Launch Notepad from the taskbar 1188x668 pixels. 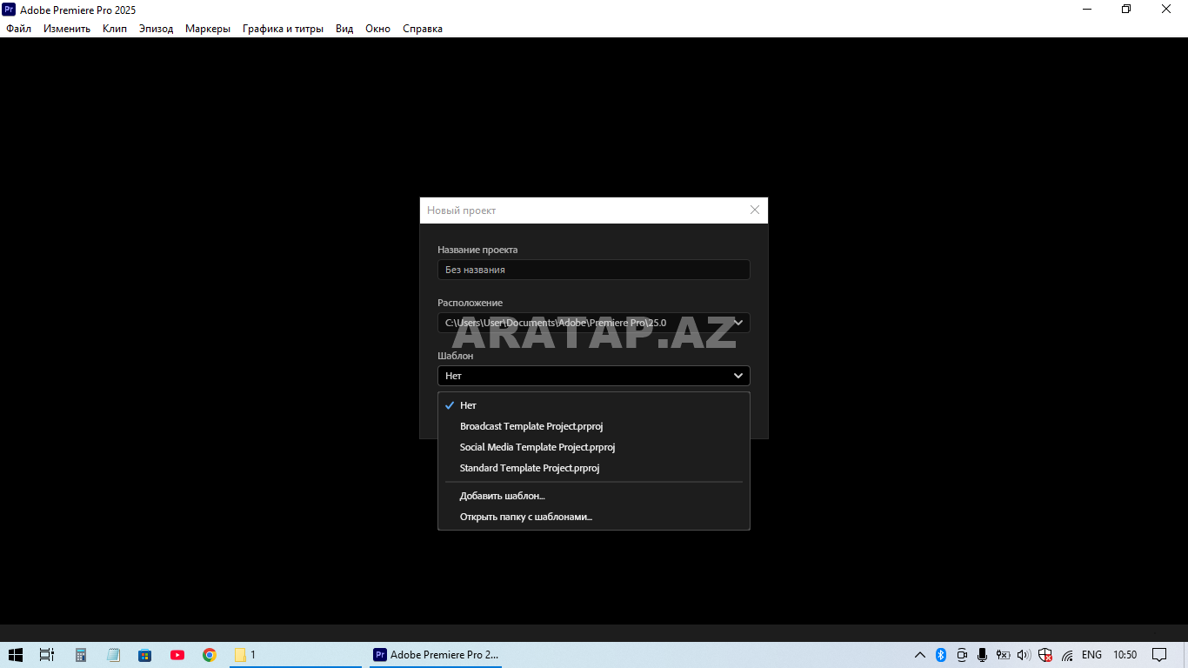pos(113,655)
